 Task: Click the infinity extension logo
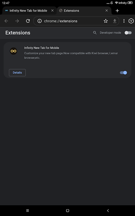13,51
